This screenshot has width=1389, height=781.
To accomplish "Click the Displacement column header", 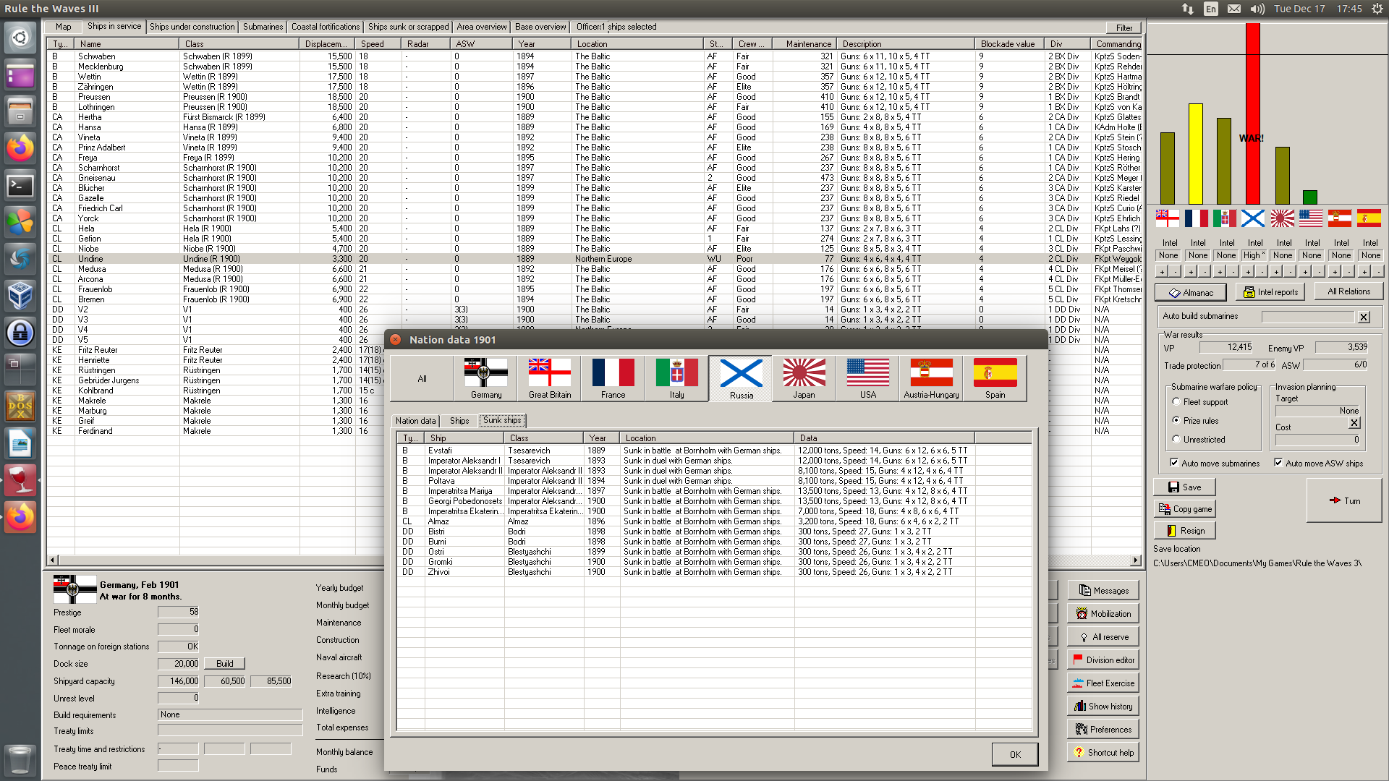I will pos(326,44).
